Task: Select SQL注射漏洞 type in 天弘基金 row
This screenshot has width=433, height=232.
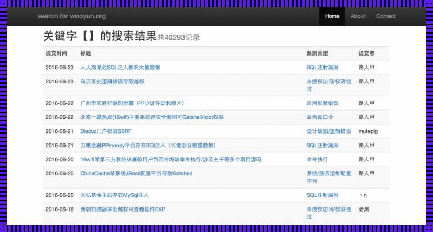Action: [x=322, y=195]
